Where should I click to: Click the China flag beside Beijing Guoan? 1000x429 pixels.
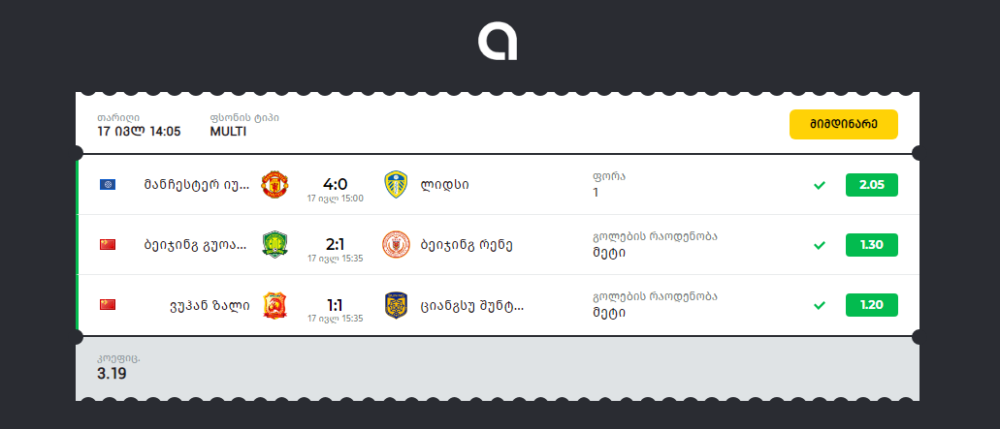(108, 244)
